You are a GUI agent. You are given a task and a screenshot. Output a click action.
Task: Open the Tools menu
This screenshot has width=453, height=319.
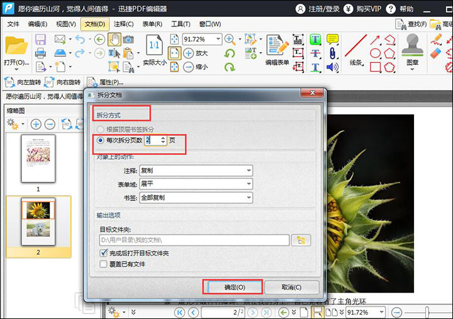pos(181,24)
